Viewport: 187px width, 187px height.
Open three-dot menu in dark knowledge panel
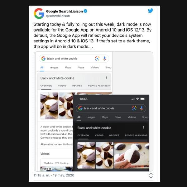point(143,127)
